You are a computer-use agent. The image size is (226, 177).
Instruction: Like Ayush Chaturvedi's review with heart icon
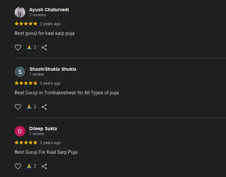tap(18, 47)
